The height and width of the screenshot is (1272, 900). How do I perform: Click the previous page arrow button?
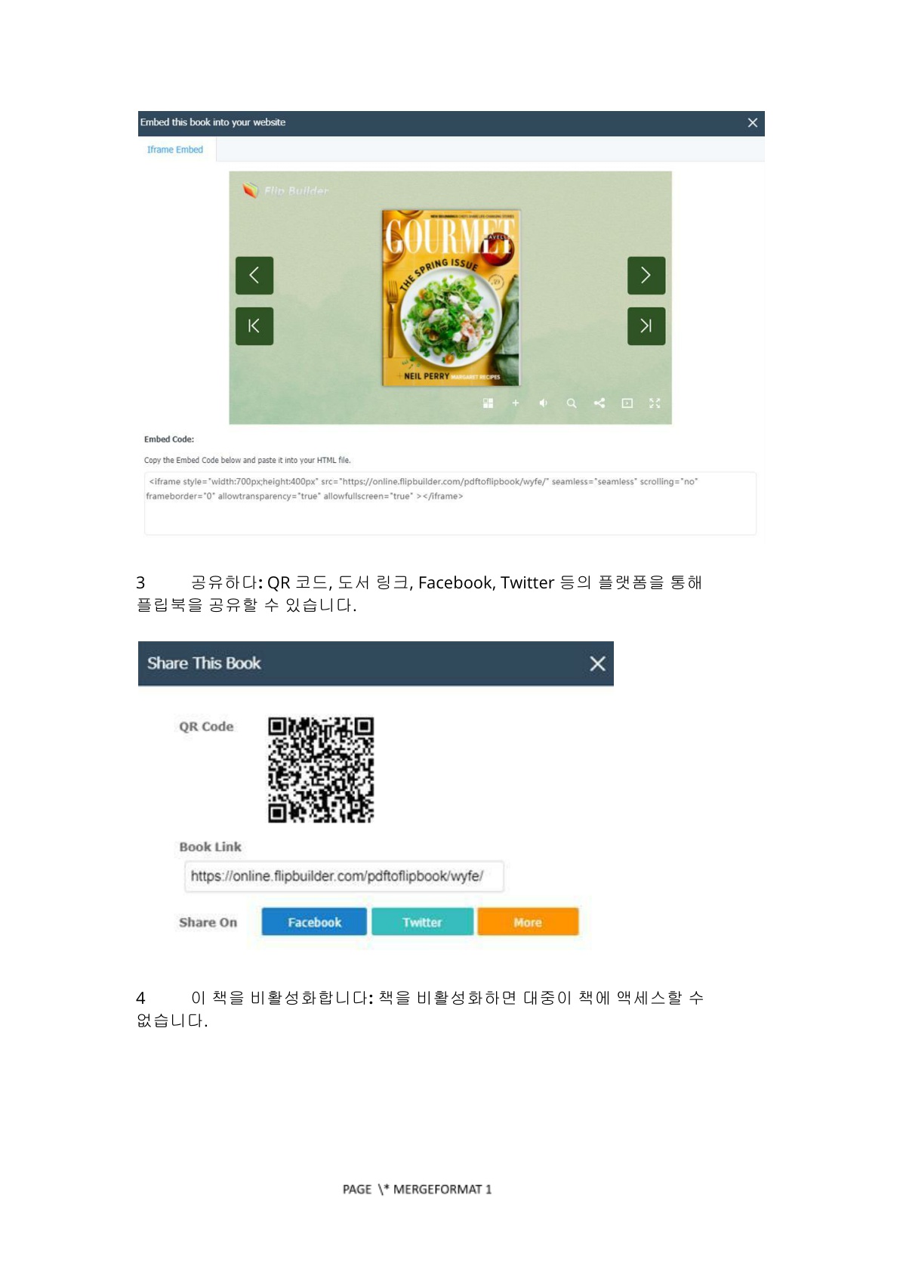(x=254, y=276)
